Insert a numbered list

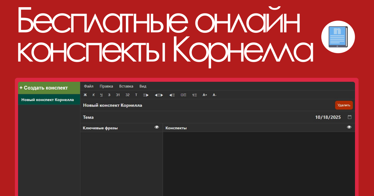pyautogui.click(x=194, y=95)
